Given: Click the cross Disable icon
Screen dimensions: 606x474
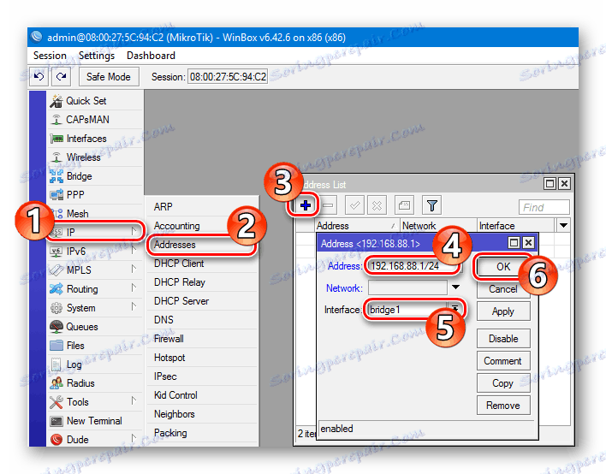Looking at the screenshot, I should pyautogui.click(x=377, y=205).
